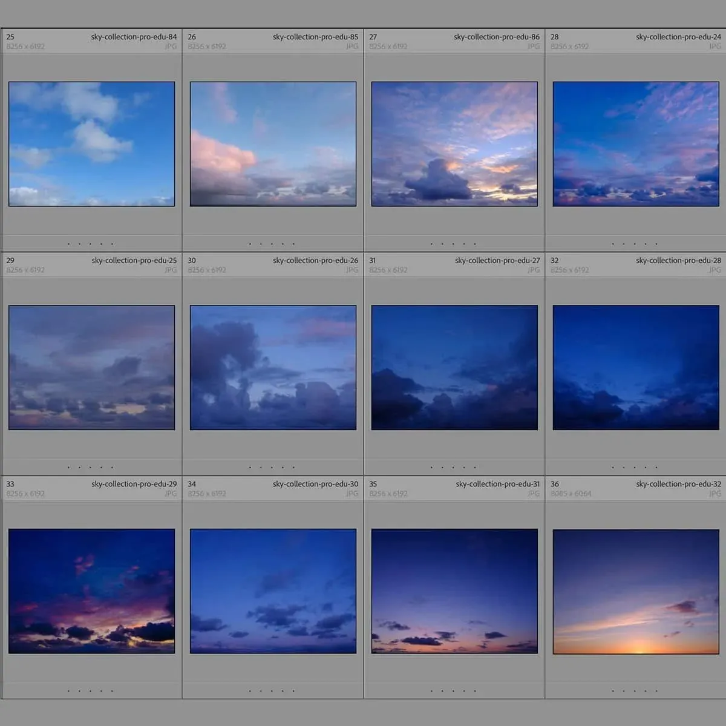This screenshot has width=726, height=726.
Task: Set one-star rating on sky-collection-pro-edu-84
Action: (x=69, y=244)
